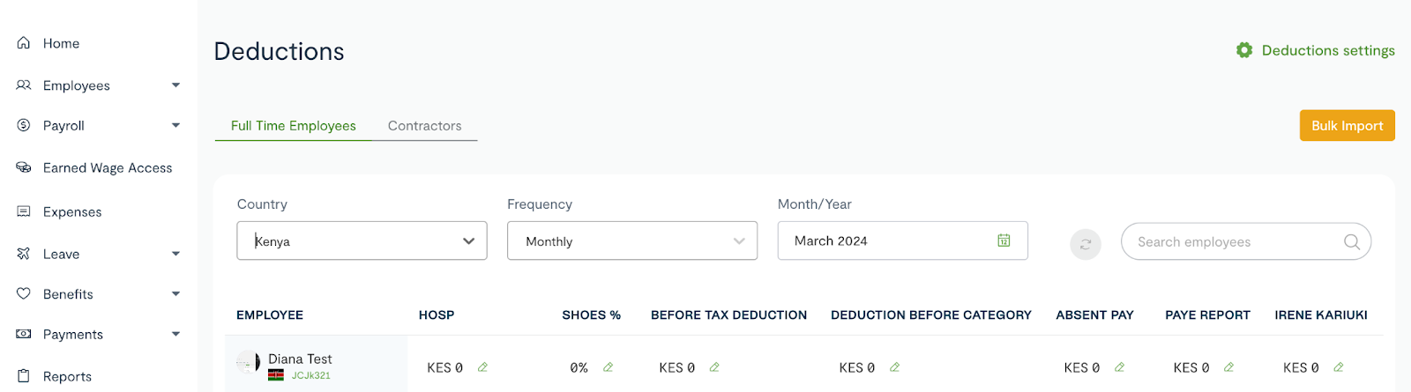Open the Frequency dropdown set to Monthly
Viewport: 1411px width, 392px height.
click(x=632, y=240)
